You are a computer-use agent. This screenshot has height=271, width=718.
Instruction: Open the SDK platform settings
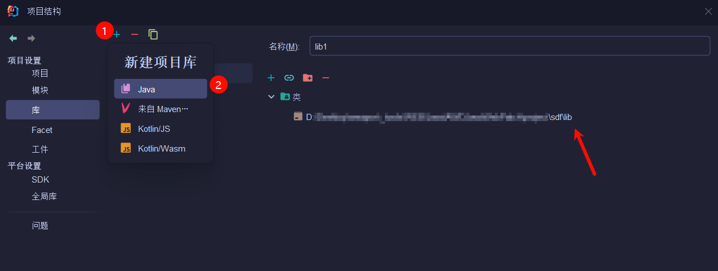[x=41, y=180]
